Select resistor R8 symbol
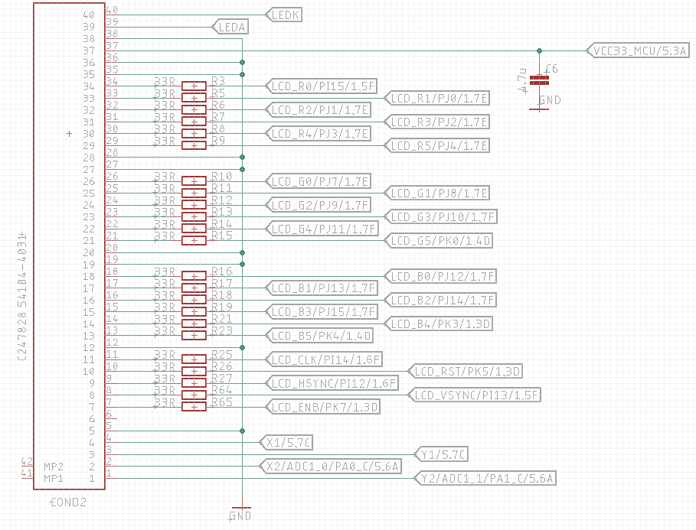696x530 pixels. [x=194, y=134]
